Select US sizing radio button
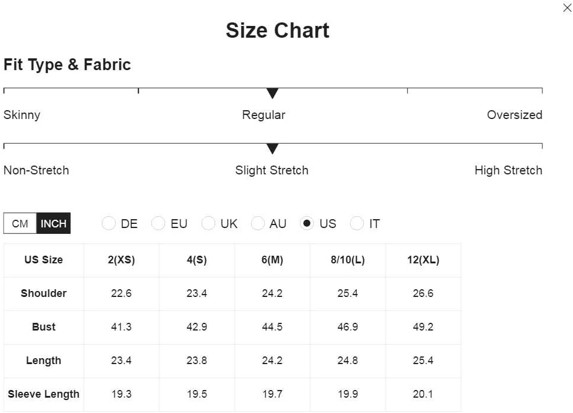 [307, 224]
